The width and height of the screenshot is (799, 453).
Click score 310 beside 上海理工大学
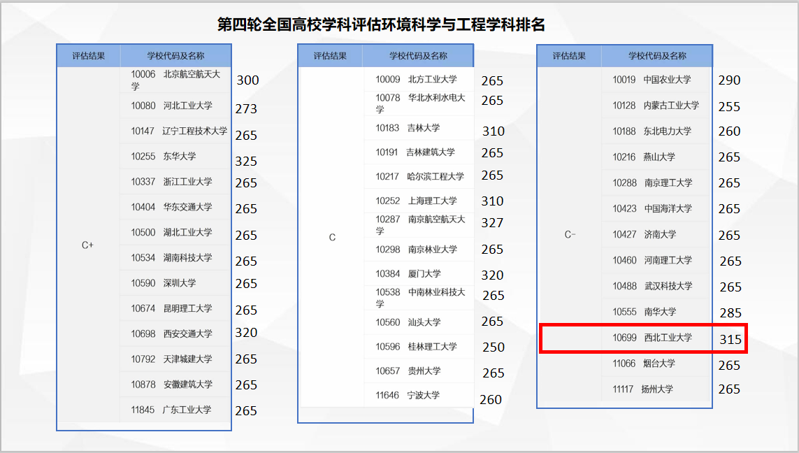point(492,201)
